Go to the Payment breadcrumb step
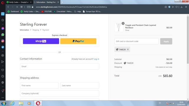This screenshot has width=189, height=106. (45, 30)
